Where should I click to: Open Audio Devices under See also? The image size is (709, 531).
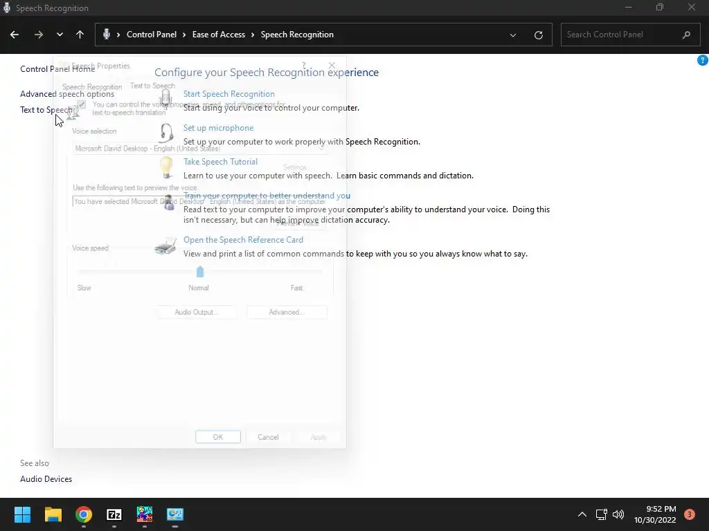pos(46,479)
